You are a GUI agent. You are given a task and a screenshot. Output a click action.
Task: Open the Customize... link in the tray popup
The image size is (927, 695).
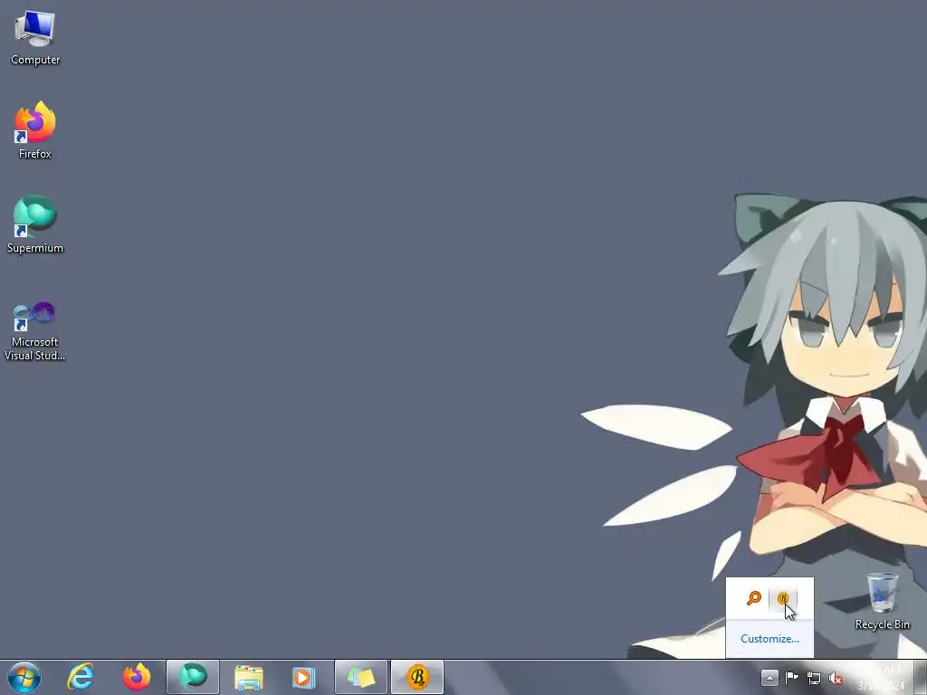click(769, 639)
